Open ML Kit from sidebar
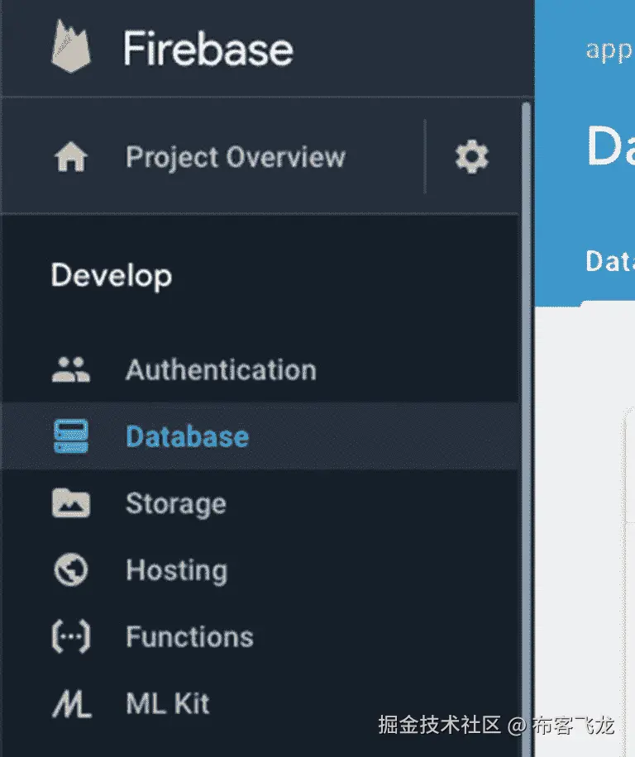635x757 pixels. pos(167,704)
